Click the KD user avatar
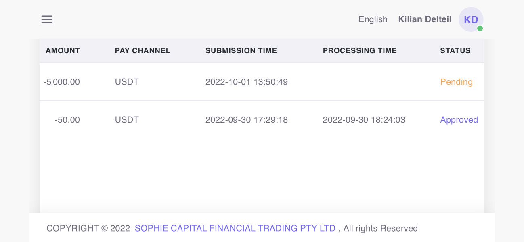 click(x=471, y=19)
